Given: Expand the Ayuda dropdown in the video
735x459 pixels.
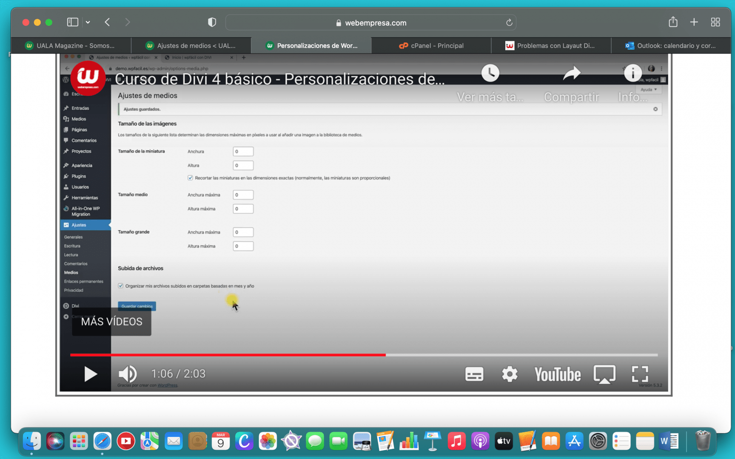Looking at the screenshot, I should point(649,90).
